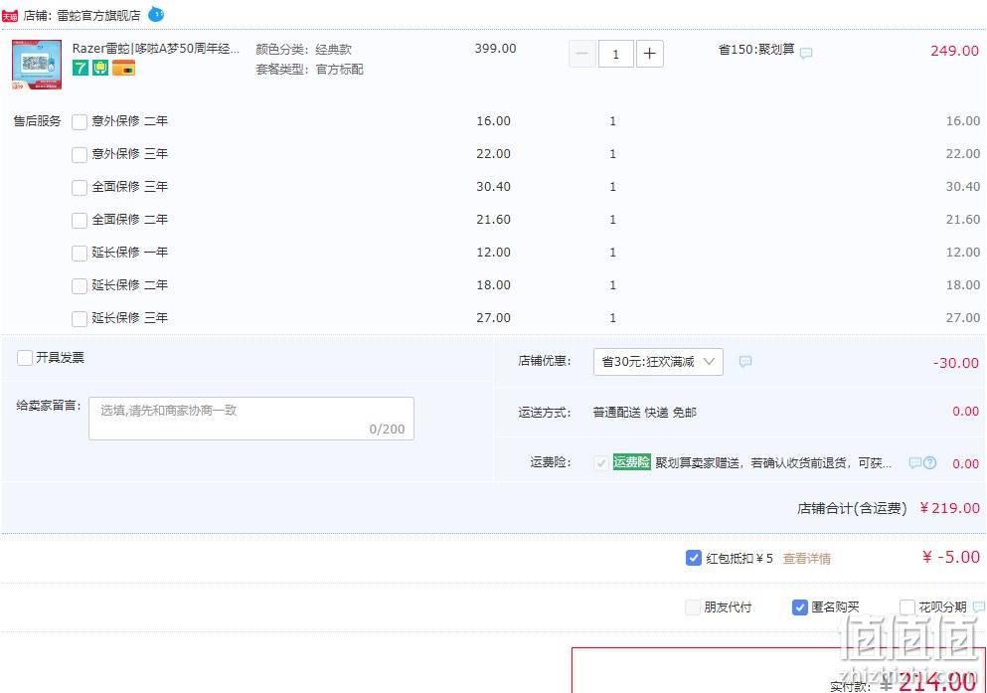Enable the 朋友代付 option
Viewport: 987px width, 693px height.
click(693, 606)
